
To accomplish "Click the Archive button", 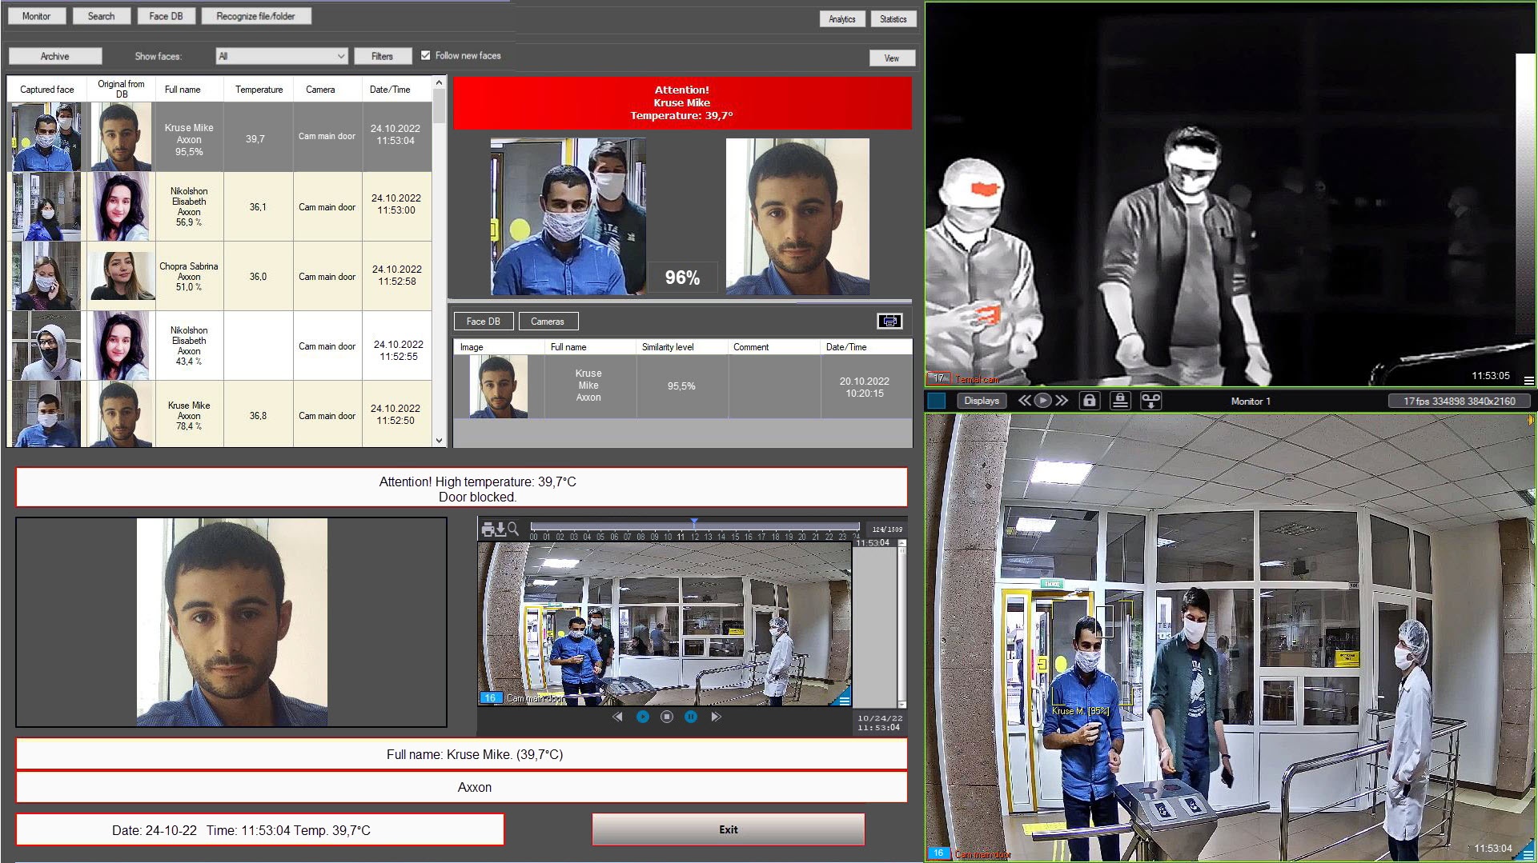I will point(54,56).
